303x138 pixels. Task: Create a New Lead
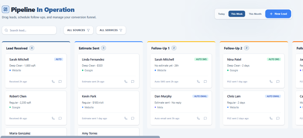pos(278,14)
